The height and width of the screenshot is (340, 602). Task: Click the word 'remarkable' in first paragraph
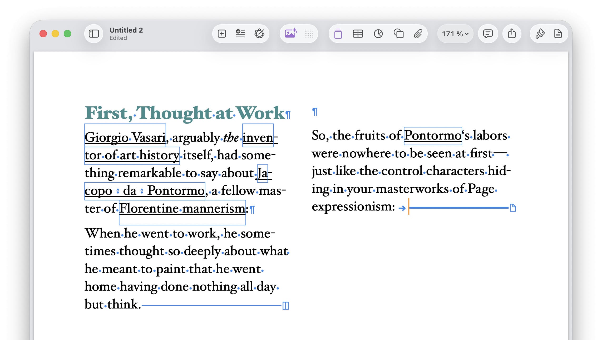click(150, 173)
